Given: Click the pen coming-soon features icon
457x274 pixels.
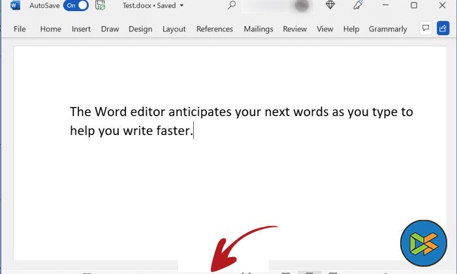Looking at the screenshot, I should click(358, 5).
